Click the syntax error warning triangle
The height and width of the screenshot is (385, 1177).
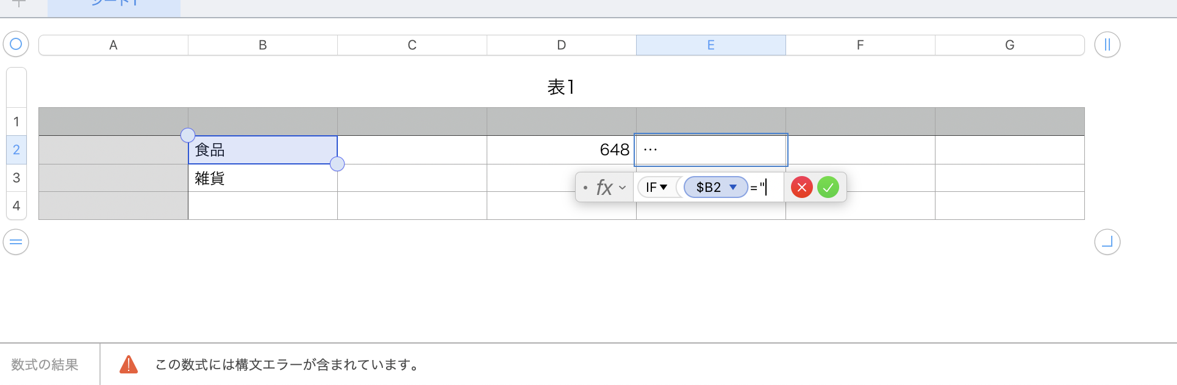129,364
